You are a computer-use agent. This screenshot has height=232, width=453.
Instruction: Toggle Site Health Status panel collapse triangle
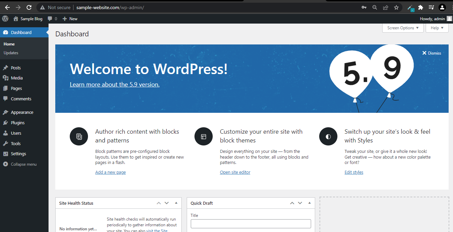176,203
